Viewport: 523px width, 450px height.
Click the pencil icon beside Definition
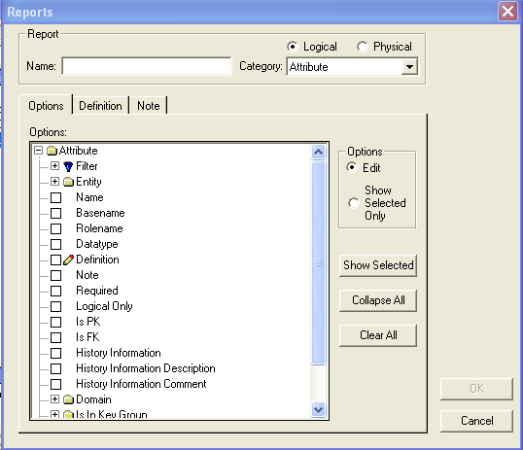click(x=68, y=260)
